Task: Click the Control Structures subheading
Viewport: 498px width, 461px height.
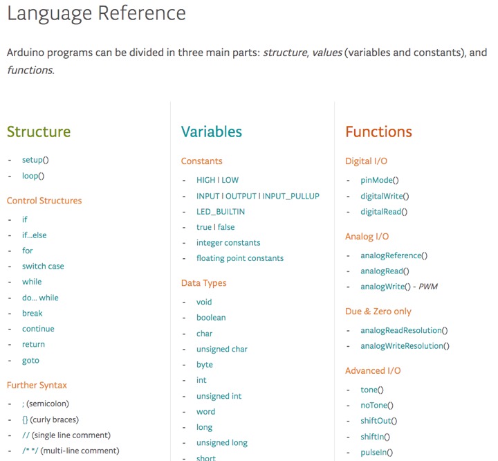Action: click(x=44, y=201)
